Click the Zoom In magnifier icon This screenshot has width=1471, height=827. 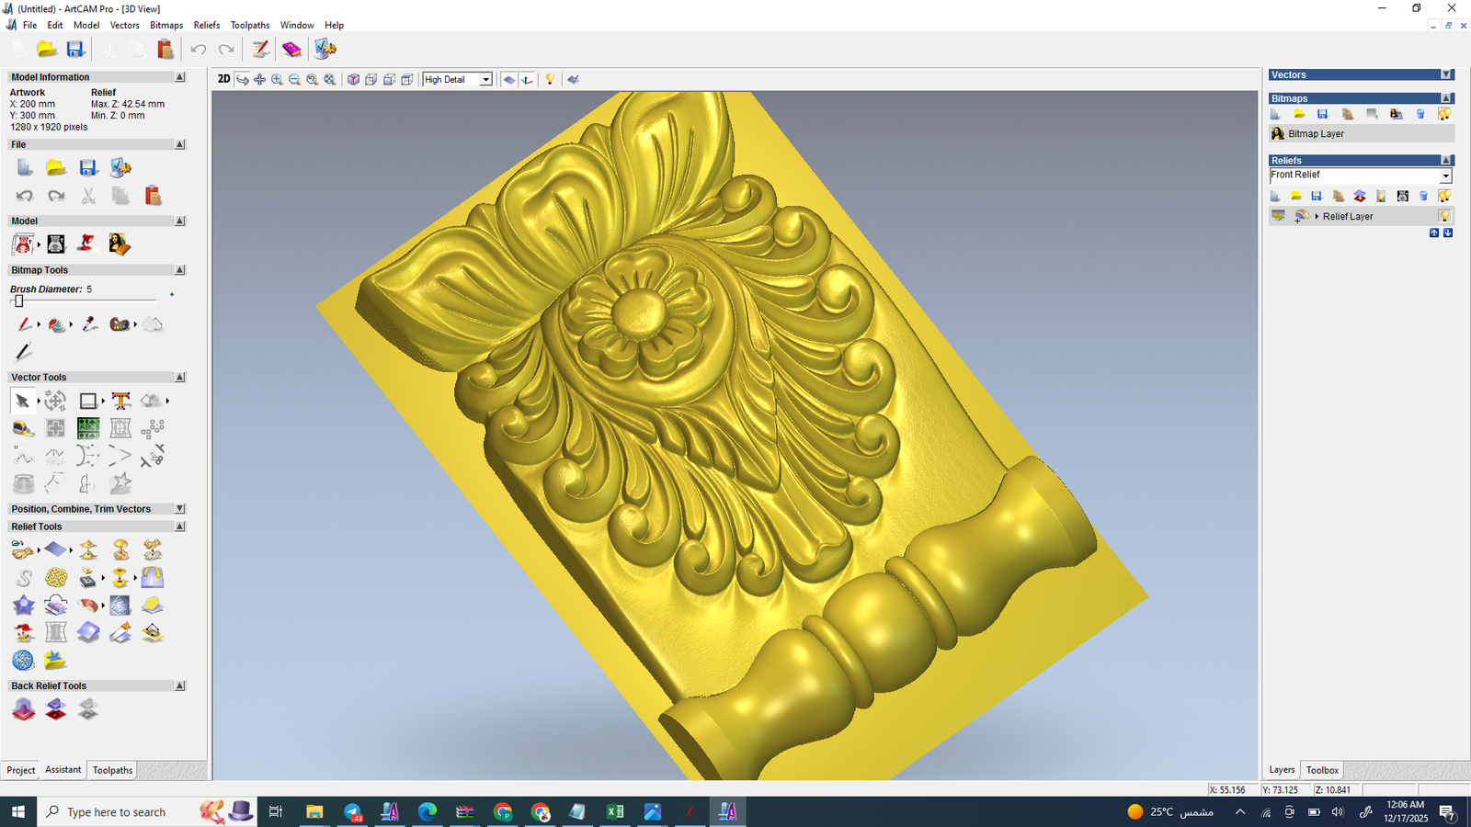(277, 80)
